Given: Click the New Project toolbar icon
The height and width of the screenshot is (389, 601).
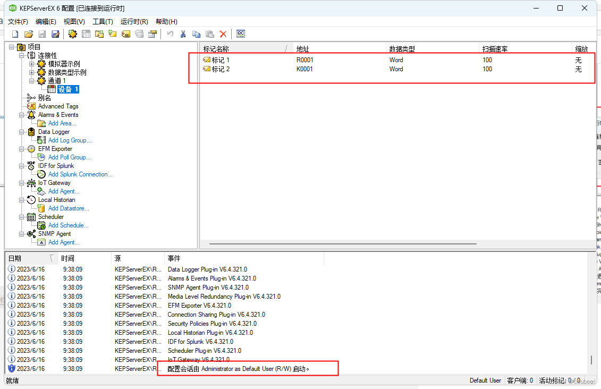Looking at the screenshot, I should coord(15,34).
